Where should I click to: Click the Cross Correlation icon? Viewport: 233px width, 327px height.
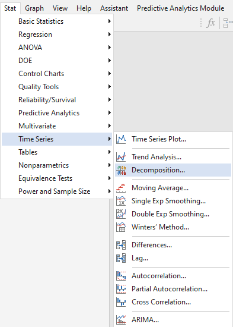click(x=121, y=302)
